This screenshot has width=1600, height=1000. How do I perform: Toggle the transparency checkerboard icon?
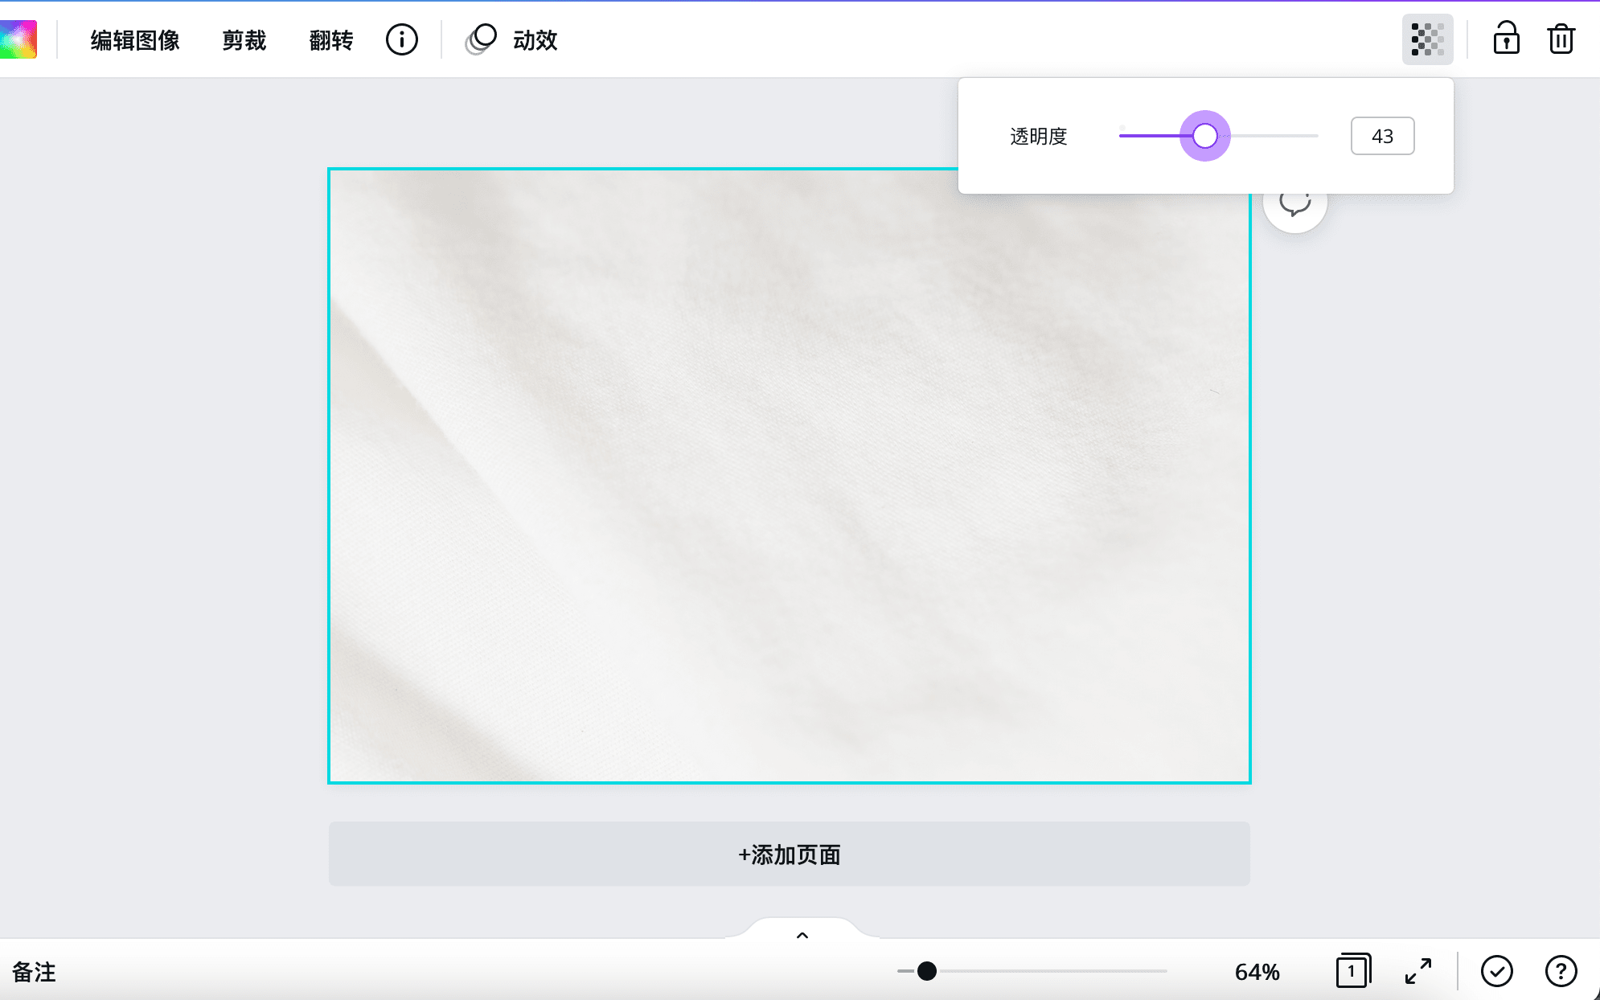click(1427, 39)
